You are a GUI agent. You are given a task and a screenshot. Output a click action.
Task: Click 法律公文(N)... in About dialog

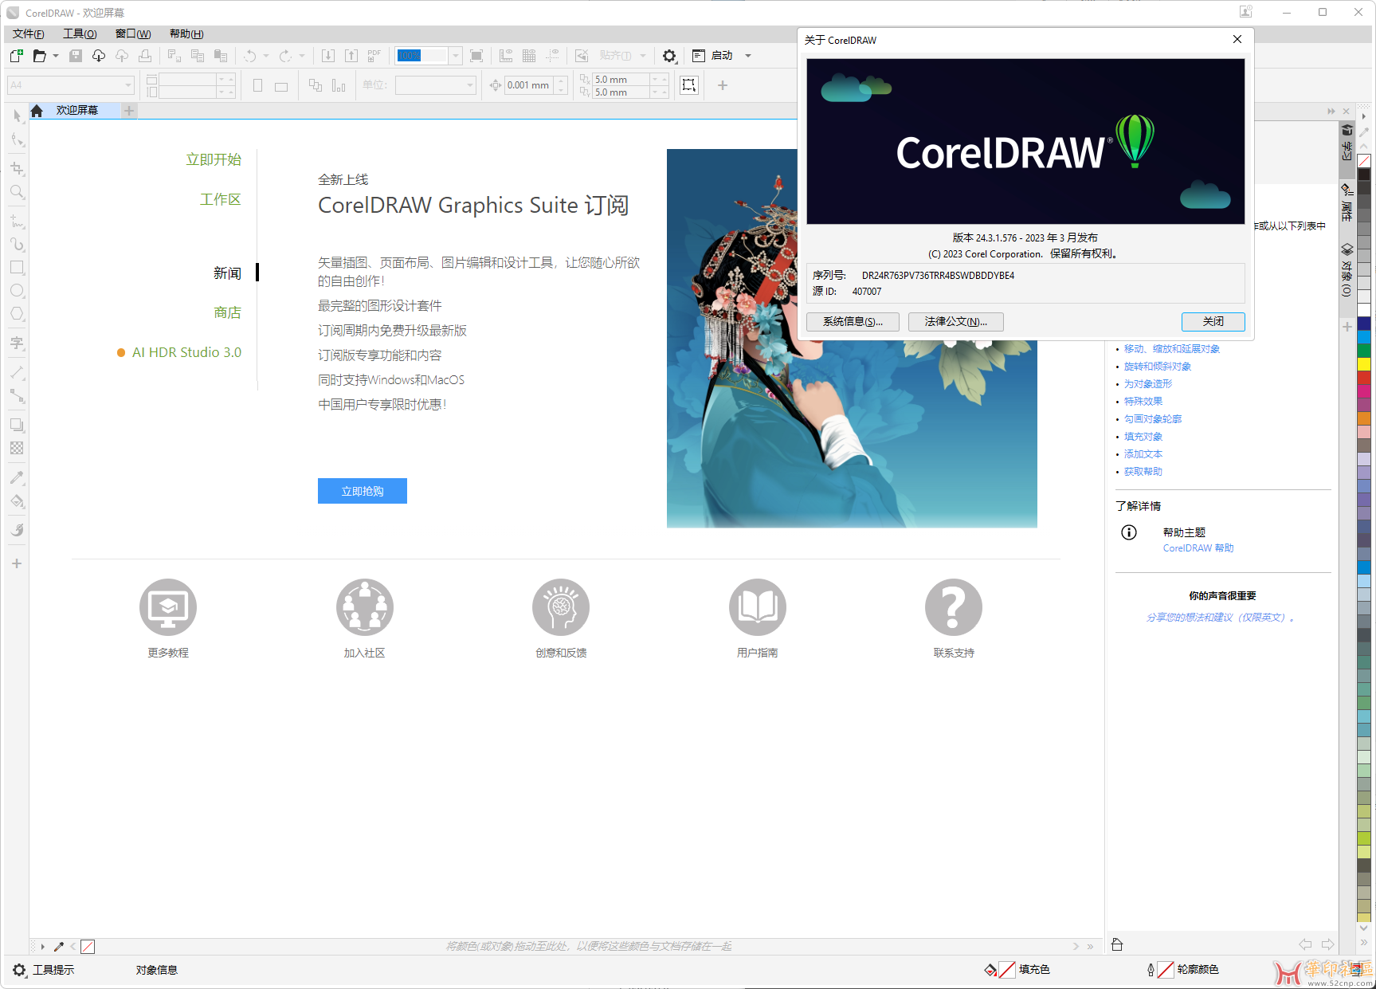tap(956, 322)
